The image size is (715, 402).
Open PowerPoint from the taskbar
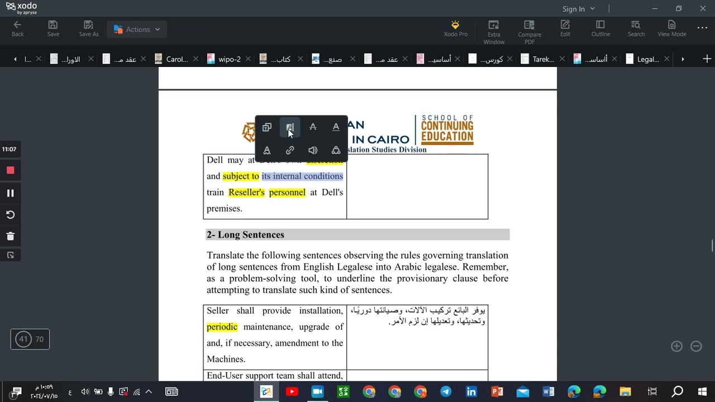(497, 392)
